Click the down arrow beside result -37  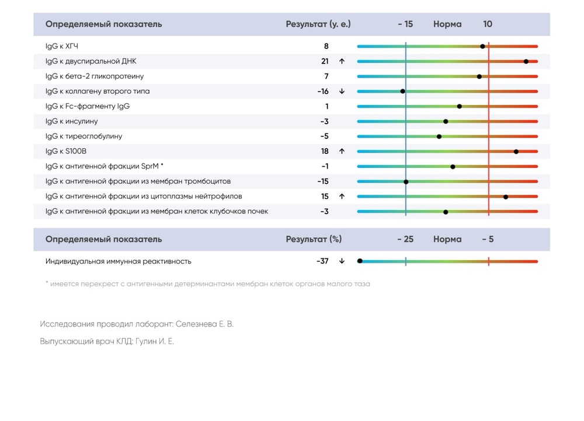click(x=342, y=261)
